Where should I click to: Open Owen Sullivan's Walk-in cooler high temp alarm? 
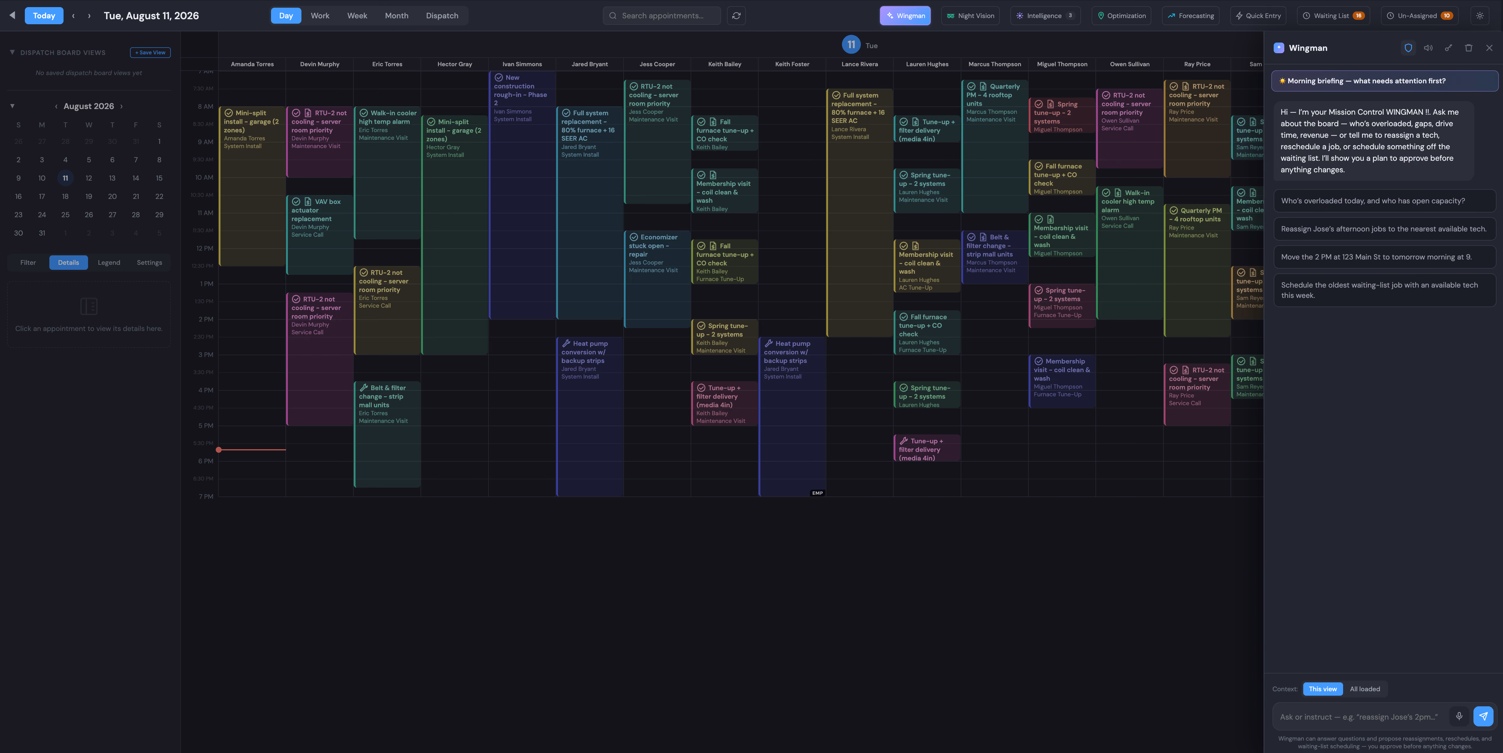[1129, 253]
